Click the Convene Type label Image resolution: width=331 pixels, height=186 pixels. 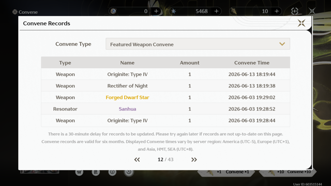point(73,44)
